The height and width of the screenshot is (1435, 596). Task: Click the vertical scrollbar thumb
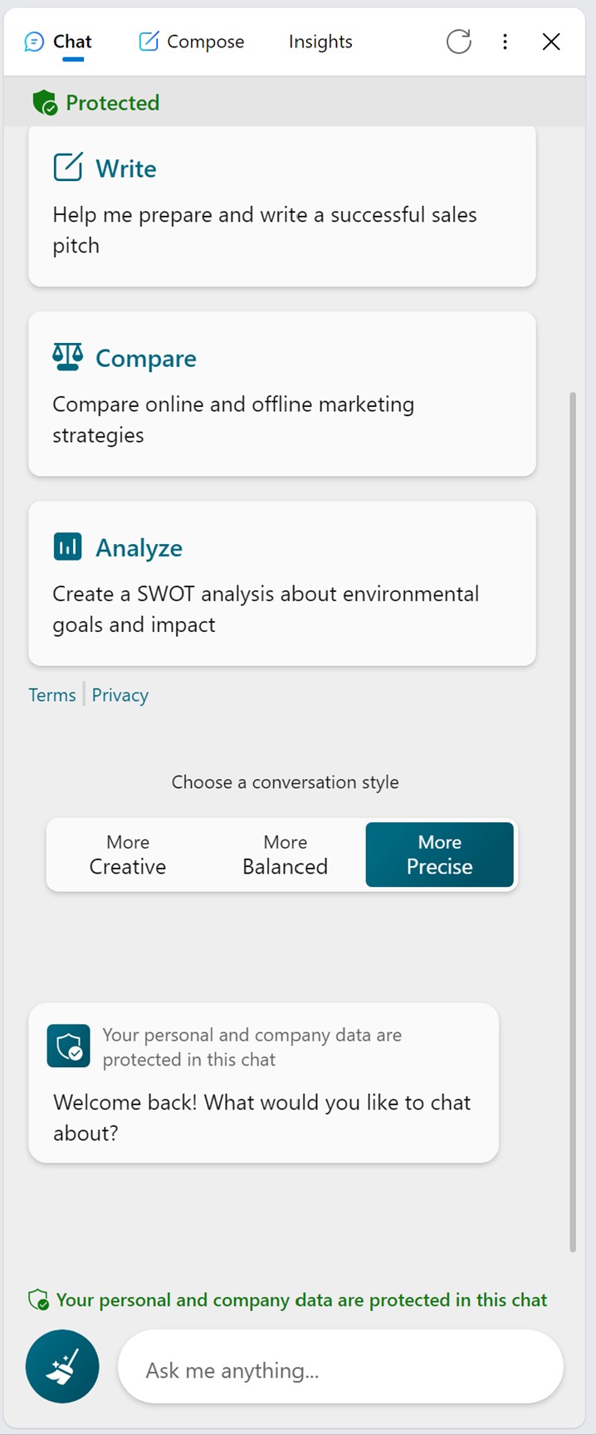(572, 822)
